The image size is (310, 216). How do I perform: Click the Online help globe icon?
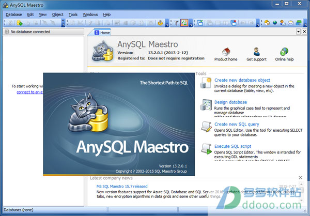click(284, 52)
